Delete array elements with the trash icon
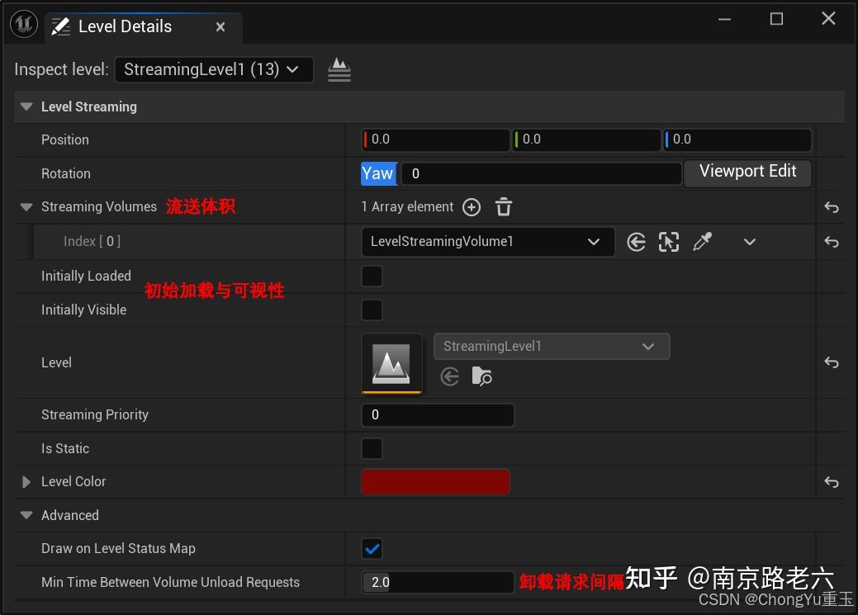The height and width of the screenshot is (615, 858). [503, 207]
